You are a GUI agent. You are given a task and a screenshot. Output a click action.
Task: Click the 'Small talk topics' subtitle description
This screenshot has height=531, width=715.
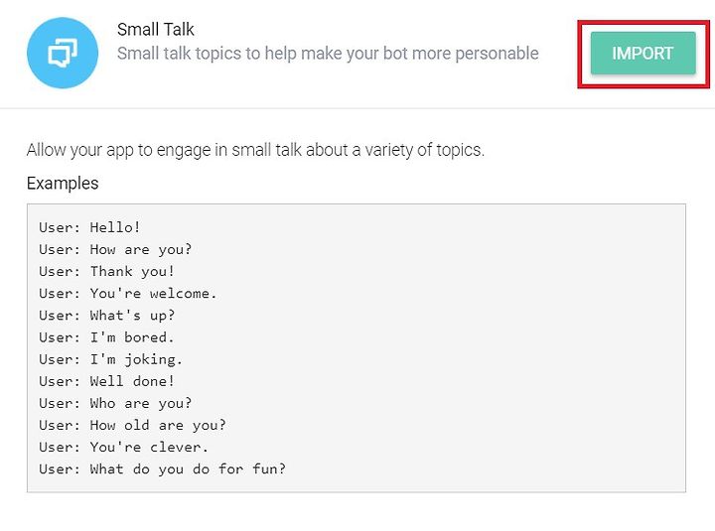328,54
